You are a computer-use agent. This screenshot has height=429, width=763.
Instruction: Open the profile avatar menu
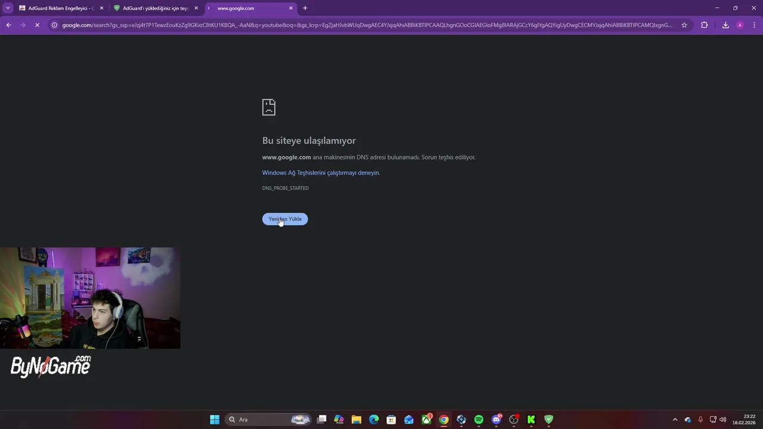(740, 25)
